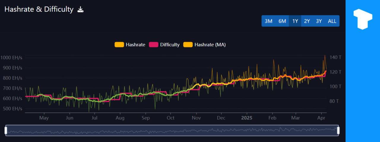Switch to the 6M time range
Image resolution: width=380 pixels, height=142 pixels.
282,21
